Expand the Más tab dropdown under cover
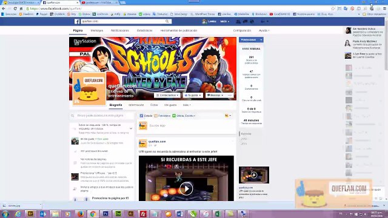Screen dimensions: 388x218 (187, 105)
